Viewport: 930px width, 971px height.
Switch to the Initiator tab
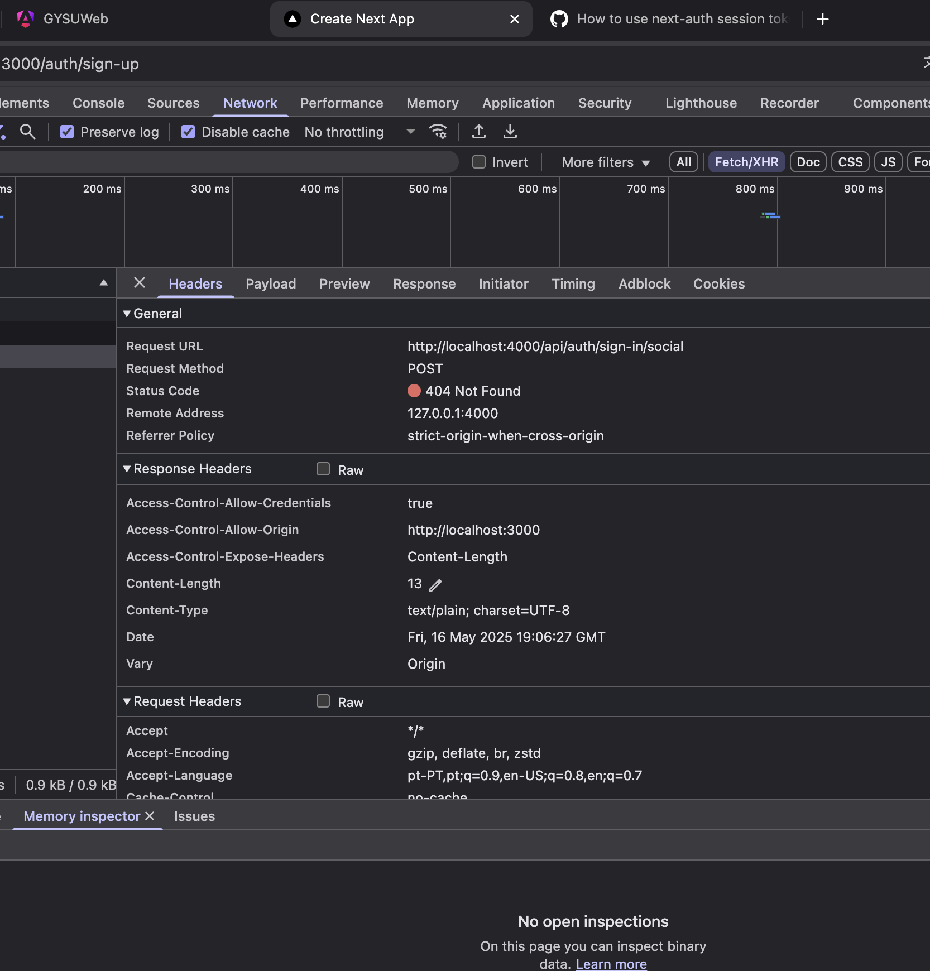click(504, 283)
